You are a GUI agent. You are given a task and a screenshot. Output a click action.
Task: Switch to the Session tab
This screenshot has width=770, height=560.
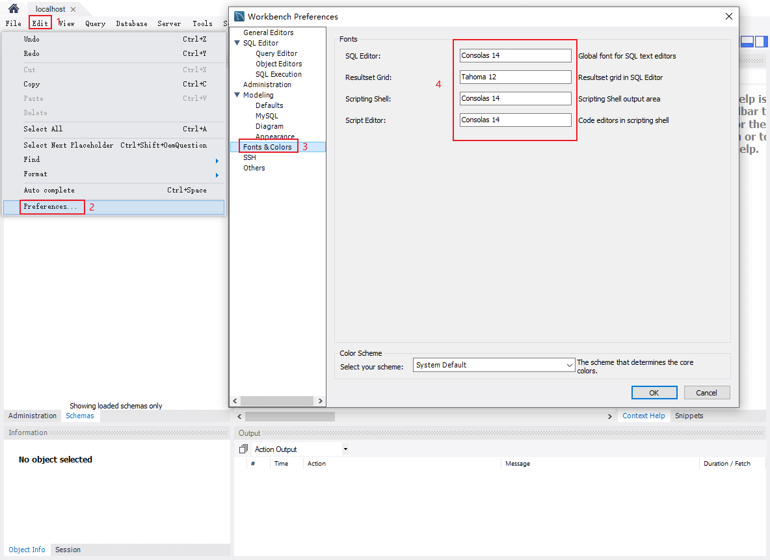point(68,550)
